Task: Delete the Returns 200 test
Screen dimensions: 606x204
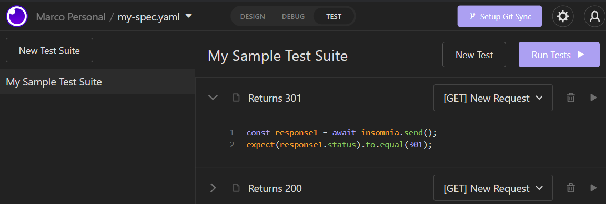Action: pos(570,188)
